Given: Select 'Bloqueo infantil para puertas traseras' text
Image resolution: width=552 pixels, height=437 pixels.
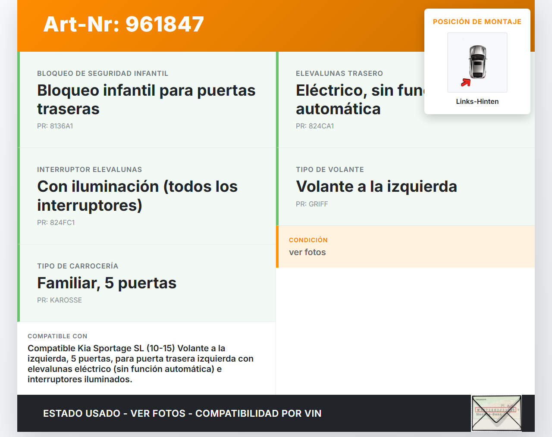Looking at the screenshot, I should point(146,100).
